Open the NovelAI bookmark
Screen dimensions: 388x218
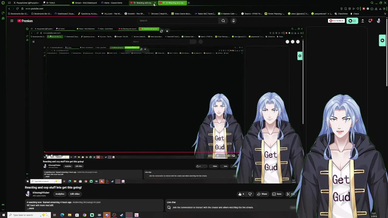click(135, 14)
